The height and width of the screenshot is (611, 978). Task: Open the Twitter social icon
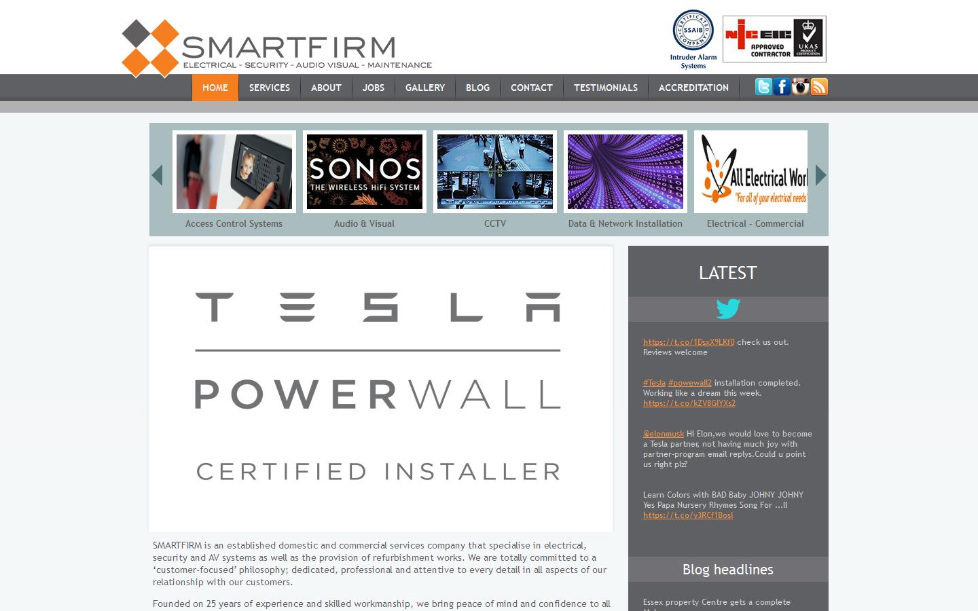tap(763, 87)
